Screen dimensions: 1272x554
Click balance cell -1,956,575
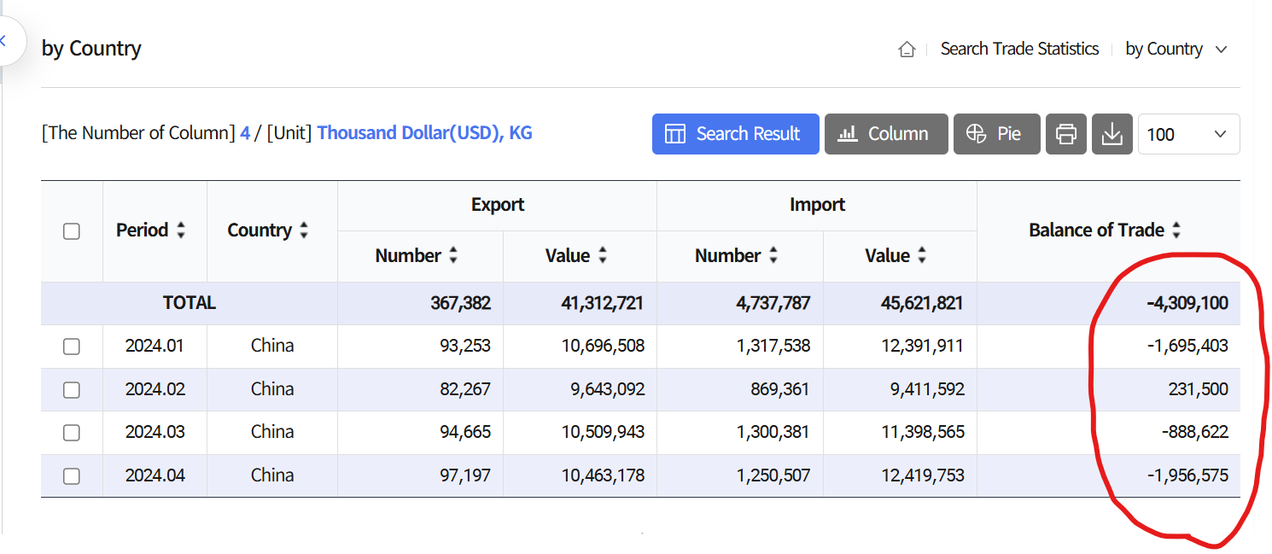[x=1187, y=475]
